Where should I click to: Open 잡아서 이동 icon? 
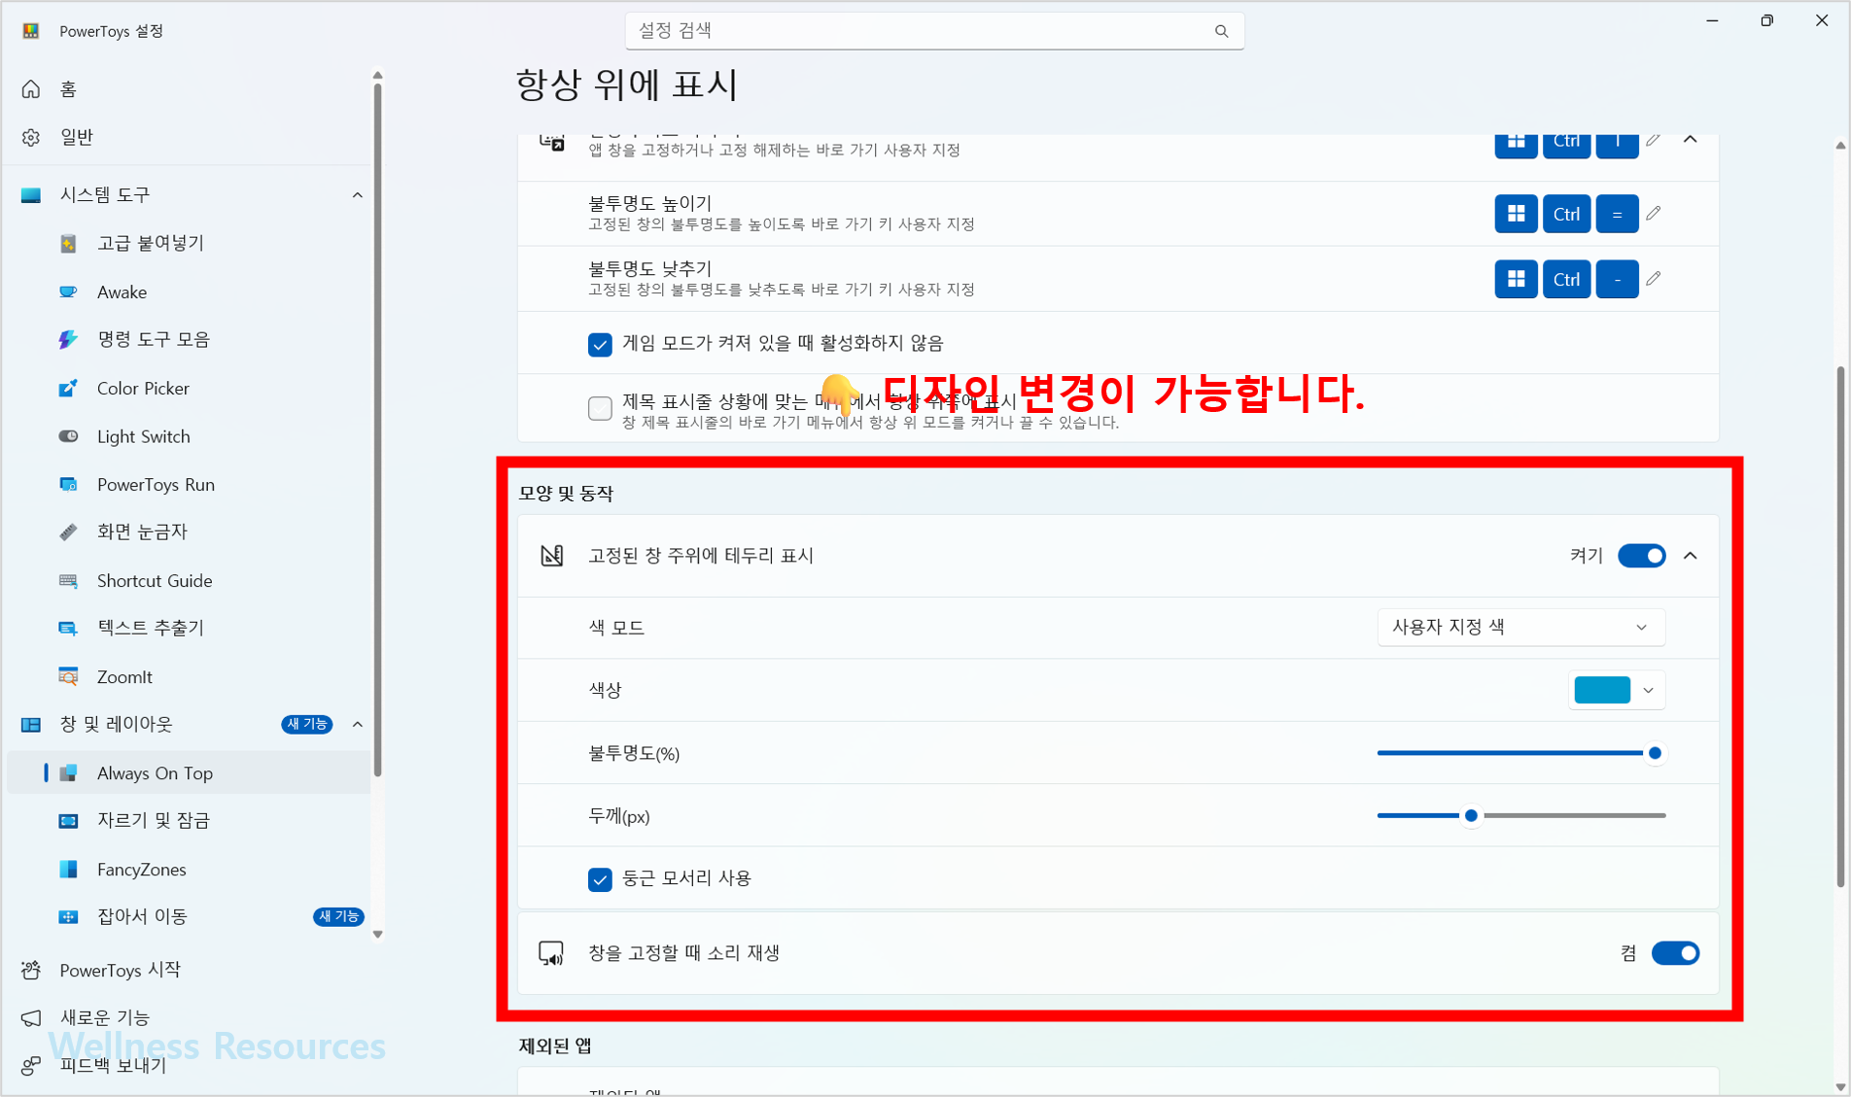68,916
